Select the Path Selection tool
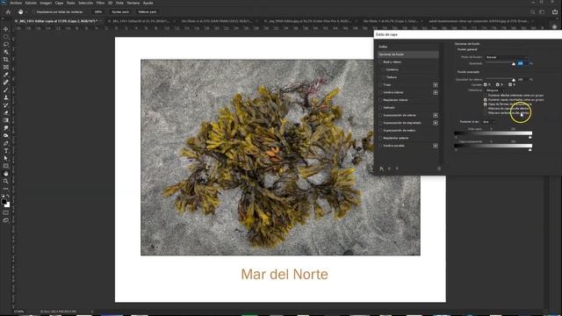562x316 pixels. (x=6, y=158)
